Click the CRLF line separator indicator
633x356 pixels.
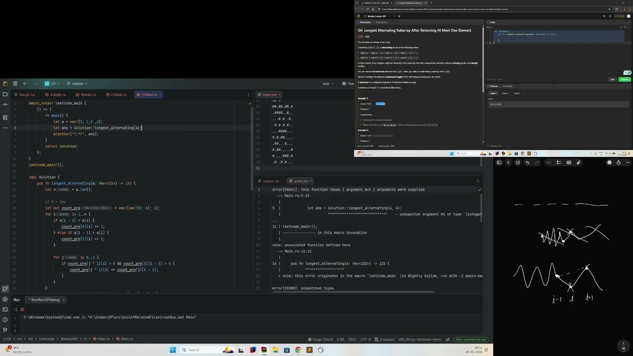pos(352,340)
